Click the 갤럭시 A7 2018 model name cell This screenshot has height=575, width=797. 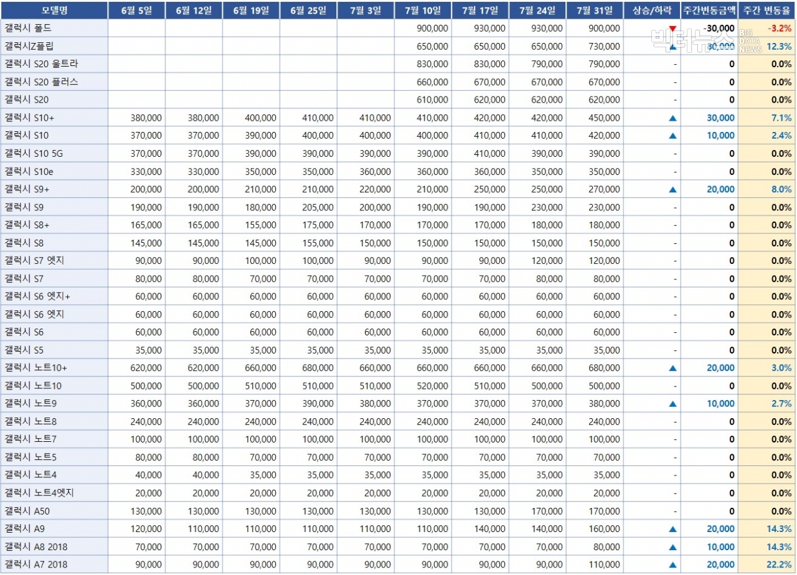pos(54,564)
